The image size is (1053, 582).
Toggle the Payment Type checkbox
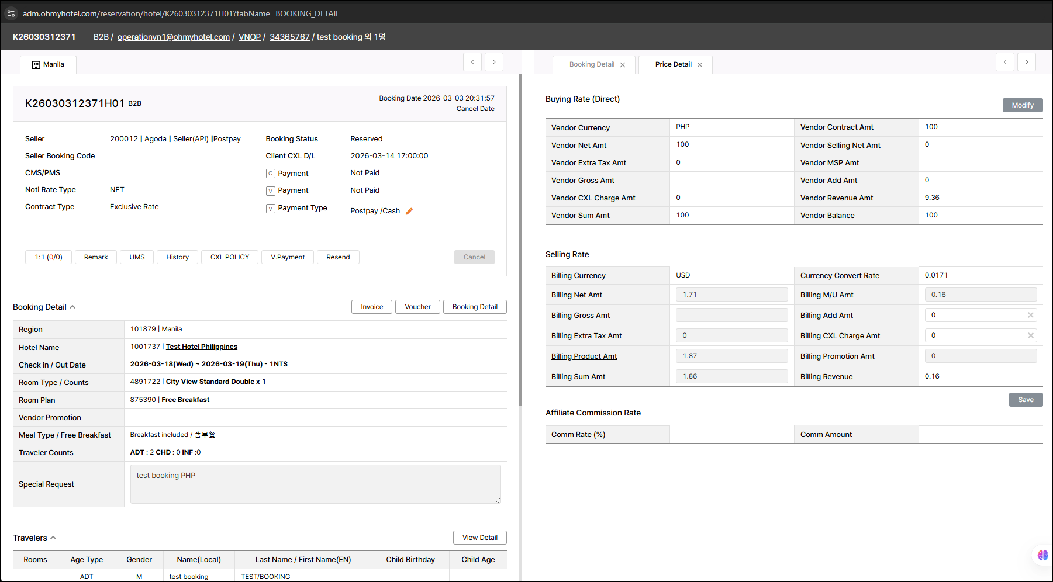pyautogui.click(x=271, y=209)
